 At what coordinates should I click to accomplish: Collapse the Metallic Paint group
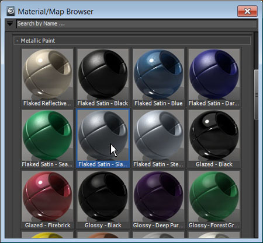(x=18, y=41)
